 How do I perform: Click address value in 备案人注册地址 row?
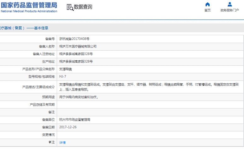(76, 54)
